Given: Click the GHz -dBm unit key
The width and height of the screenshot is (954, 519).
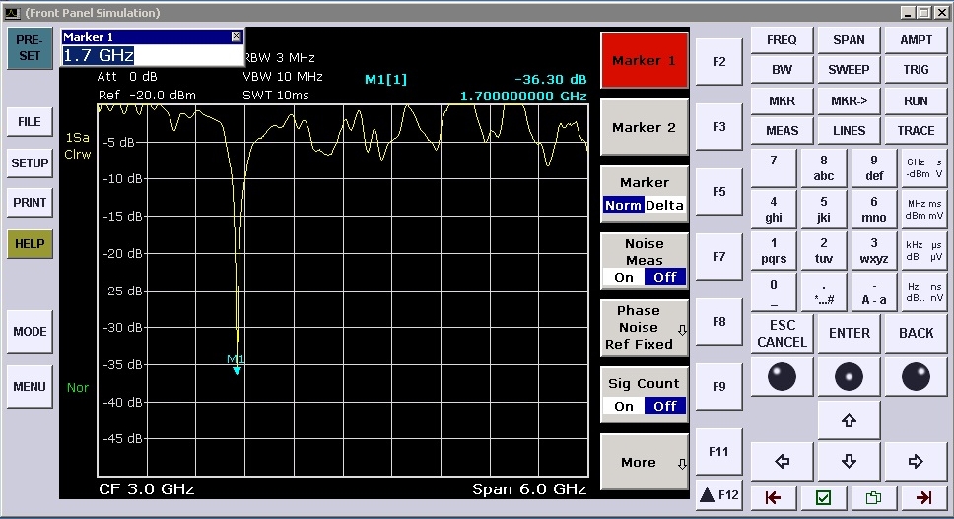Looking at the screenshot, I should click(923, 168).
